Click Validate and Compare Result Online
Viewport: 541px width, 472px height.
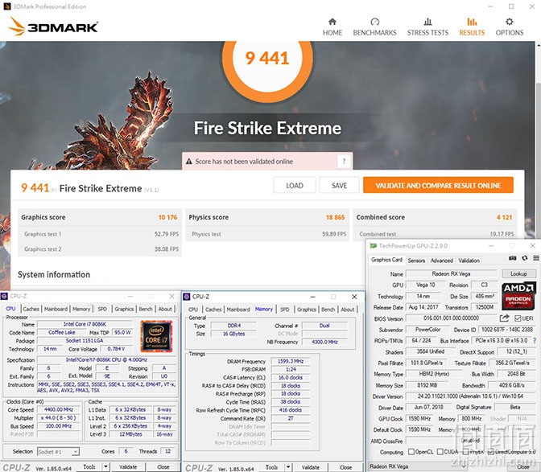[x=438, y=186]
